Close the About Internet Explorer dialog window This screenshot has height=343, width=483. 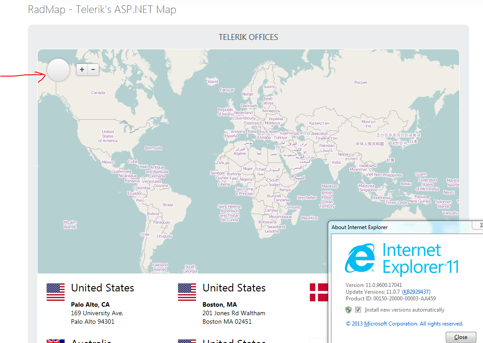[461, 337]
